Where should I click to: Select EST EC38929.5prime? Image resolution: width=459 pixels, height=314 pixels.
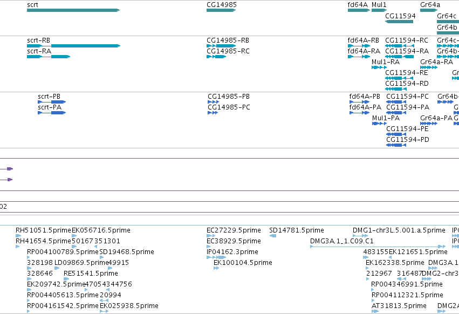coord(208,247)
